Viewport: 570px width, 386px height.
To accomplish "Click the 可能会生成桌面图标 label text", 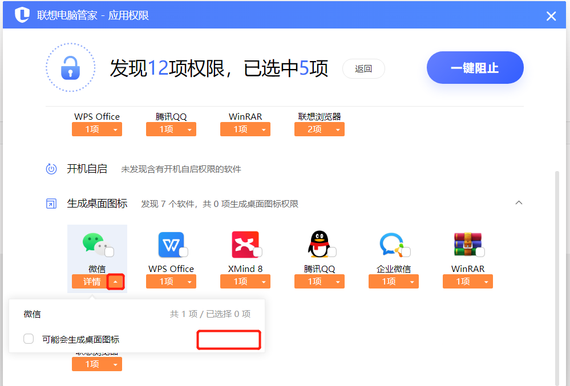I will coord(80,339).
